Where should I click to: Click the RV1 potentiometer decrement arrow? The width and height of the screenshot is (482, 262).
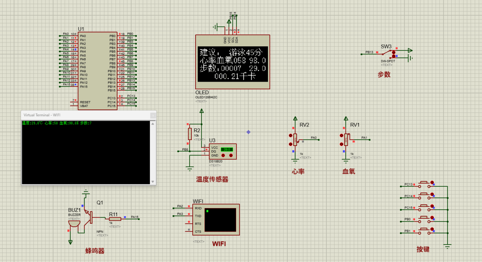click(x=341, y=144)
